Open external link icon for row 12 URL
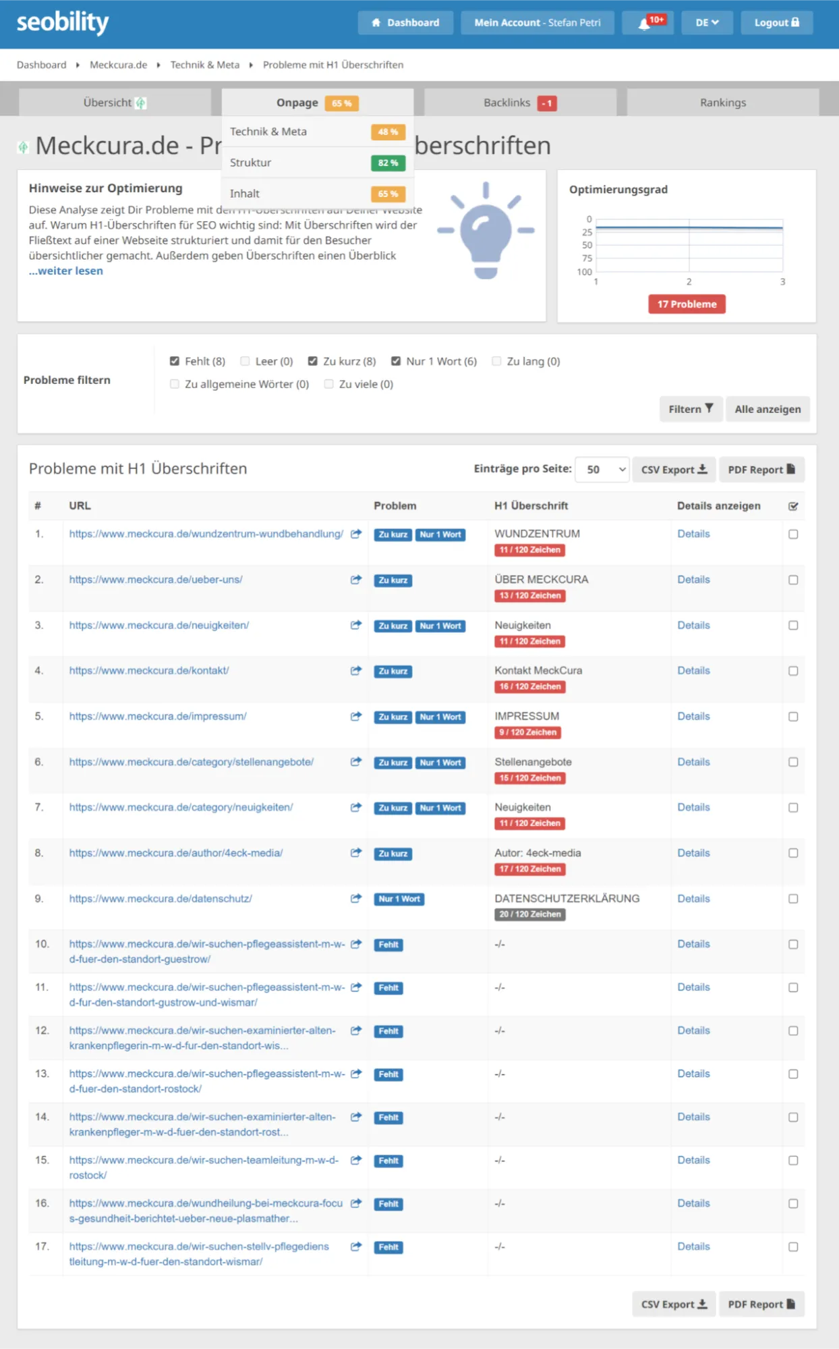Screen dimensions: 839x1349 tap(356, 1030)
